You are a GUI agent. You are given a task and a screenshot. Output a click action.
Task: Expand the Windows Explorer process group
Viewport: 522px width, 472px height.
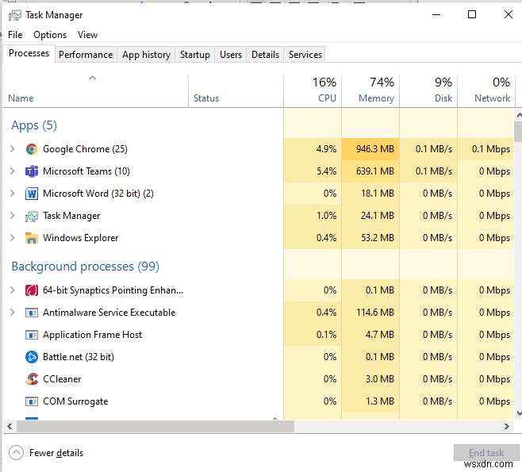12,238
